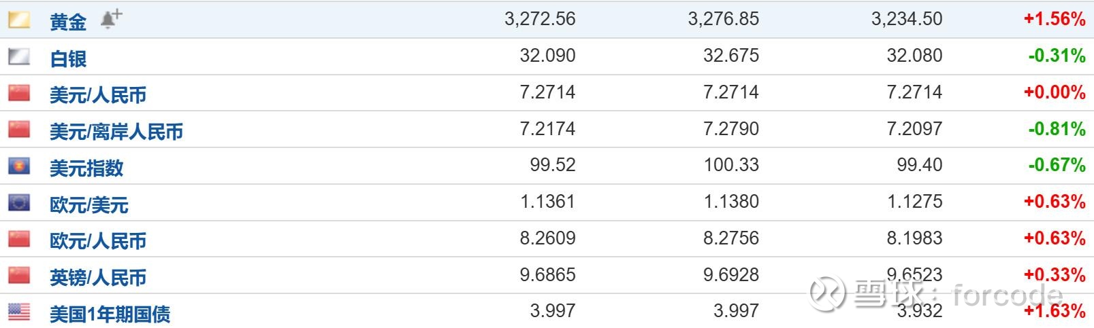Open the 美国1年期国债 link
The image size is (1094, 328).
(110, 314)
